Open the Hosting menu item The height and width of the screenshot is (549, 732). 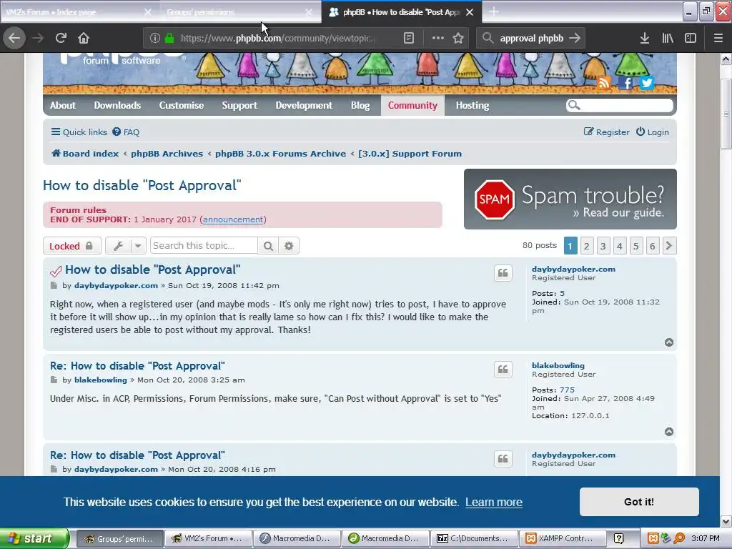[473, 106]
